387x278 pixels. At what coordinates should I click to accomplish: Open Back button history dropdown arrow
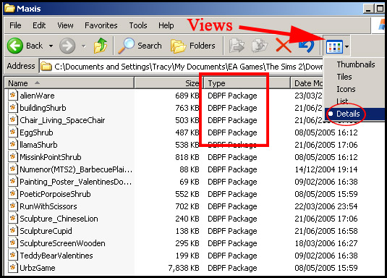(x=51, y=46)
